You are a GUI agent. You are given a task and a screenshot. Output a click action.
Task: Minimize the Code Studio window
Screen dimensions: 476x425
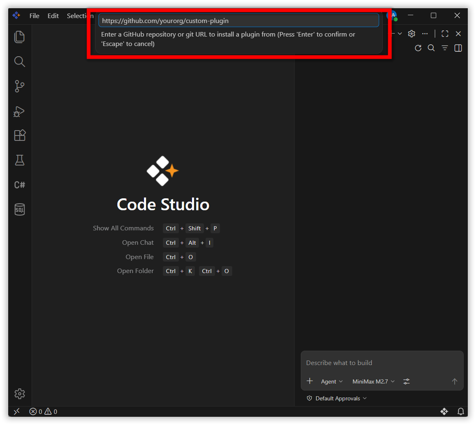point(410,15)
